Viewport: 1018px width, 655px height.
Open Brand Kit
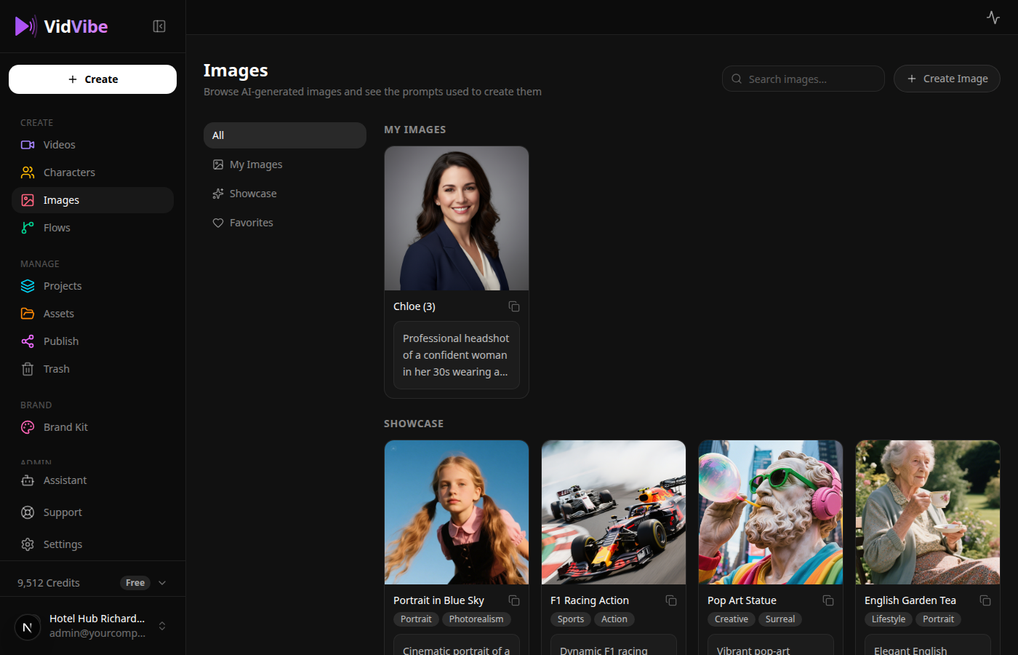92,427
